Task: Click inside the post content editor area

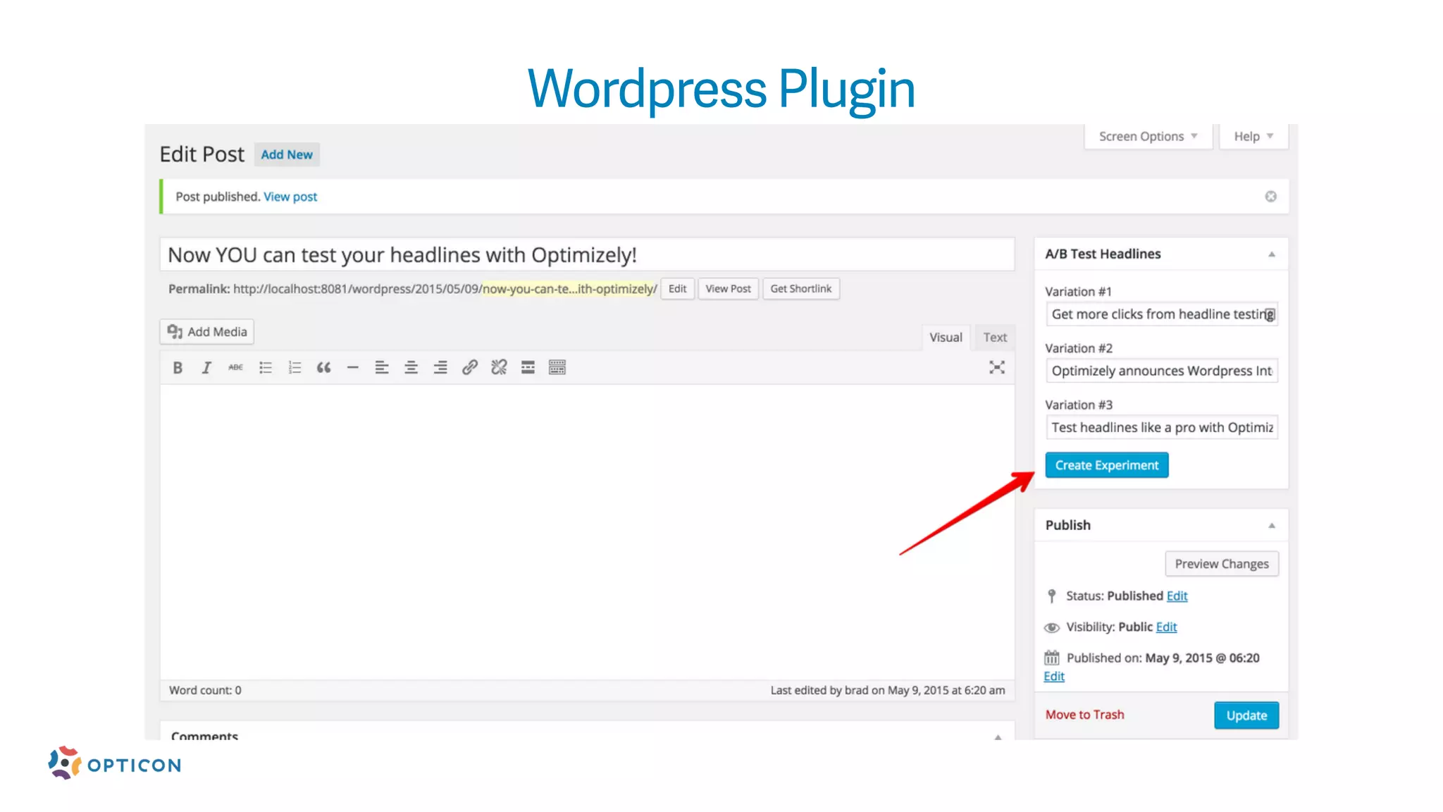Action: pos(587,532)
